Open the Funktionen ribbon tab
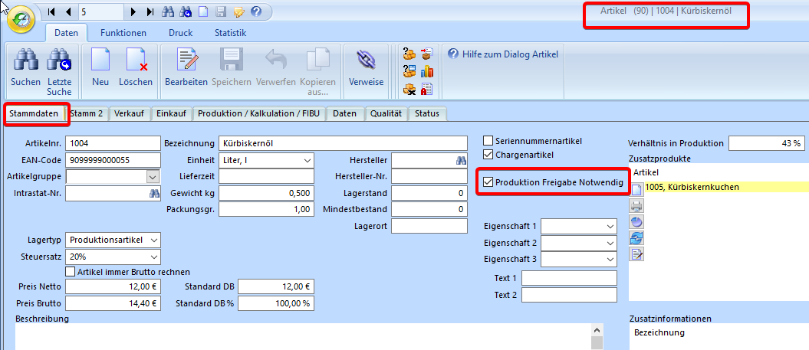Screen dimensions: 809x350 [x=123, y=33]
